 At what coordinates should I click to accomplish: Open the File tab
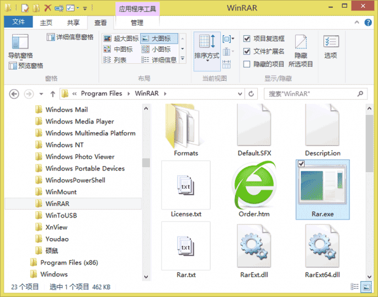[18, 22]
